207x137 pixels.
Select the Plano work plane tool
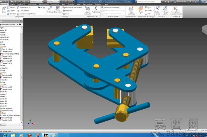140,10
